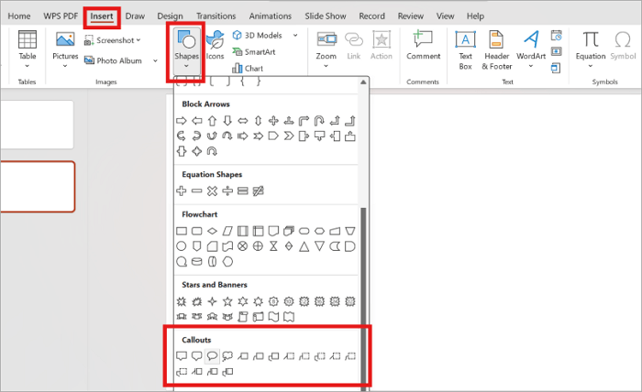Select the Plus sign equation shape
Viewport: 642px width, 392px height.
coord(182,191)
